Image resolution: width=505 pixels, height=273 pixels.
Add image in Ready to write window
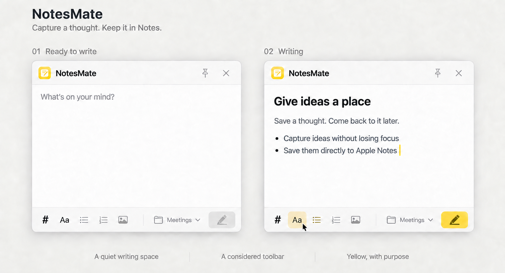point(123,220)
